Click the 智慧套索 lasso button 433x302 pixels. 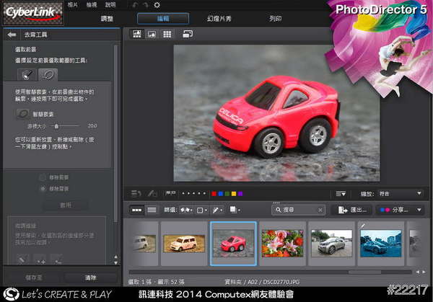pyautogui.click(x=24, y=114)
